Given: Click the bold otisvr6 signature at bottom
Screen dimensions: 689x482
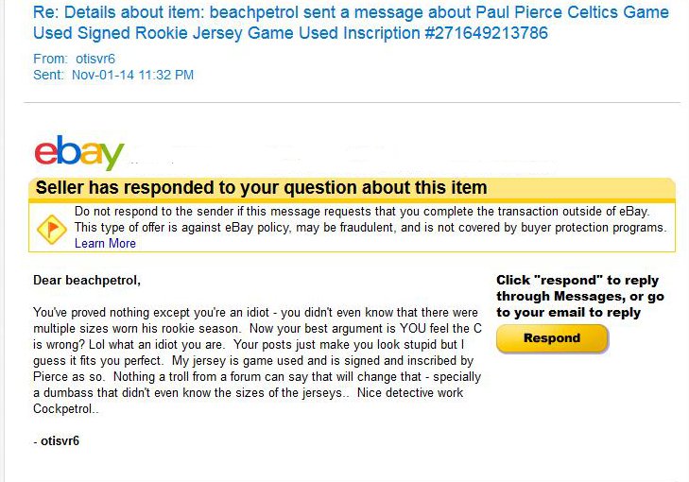Looking at the screenshot, I should click(60, 440).
